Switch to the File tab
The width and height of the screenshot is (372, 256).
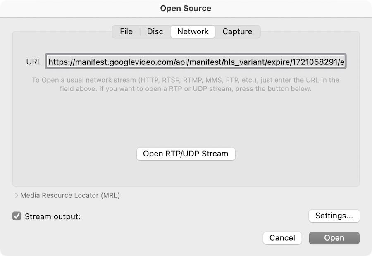[x=126, y=31]
